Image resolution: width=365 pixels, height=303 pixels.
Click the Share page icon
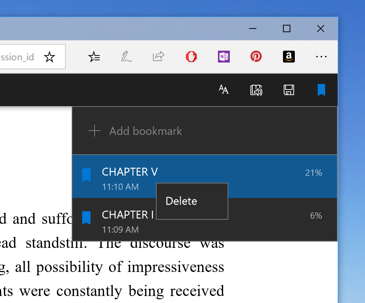(158, 57)
